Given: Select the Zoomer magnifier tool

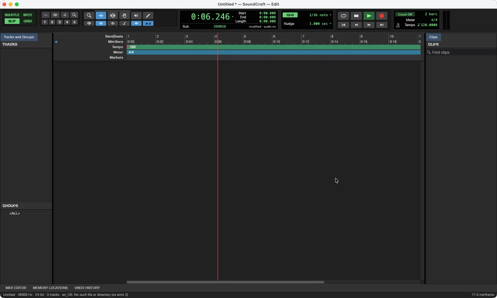Looking at the screenshot, I should click(89, 16).
